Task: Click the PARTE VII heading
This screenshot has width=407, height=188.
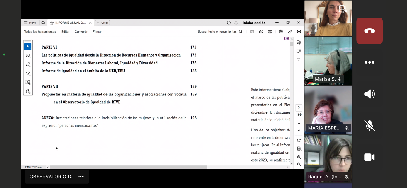Action: tap(50, 86)
